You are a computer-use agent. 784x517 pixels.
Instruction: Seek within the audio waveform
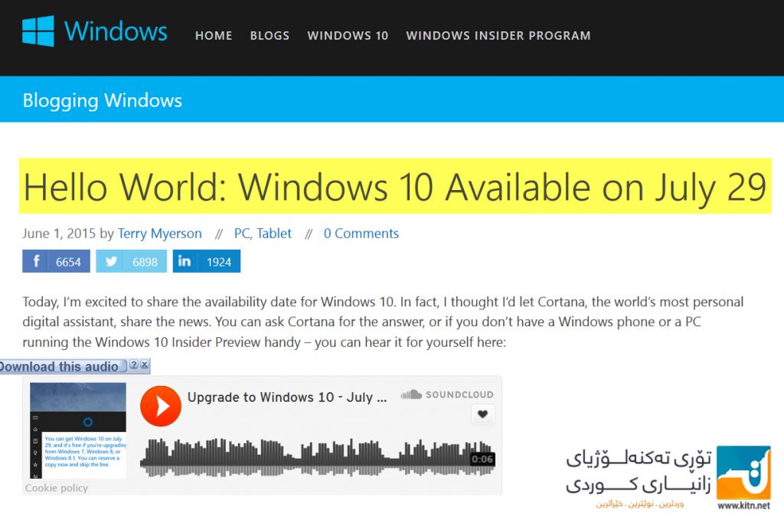coord(318,457)
